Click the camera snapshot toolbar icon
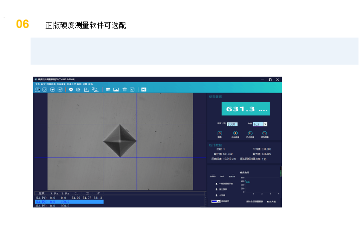The height and width of the screenshot is (225, 362). [x=45, y=90]
